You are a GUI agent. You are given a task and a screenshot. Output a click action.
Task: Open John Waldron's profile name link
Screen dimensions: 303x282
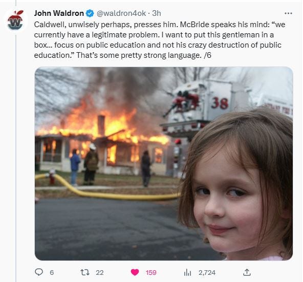59,13
